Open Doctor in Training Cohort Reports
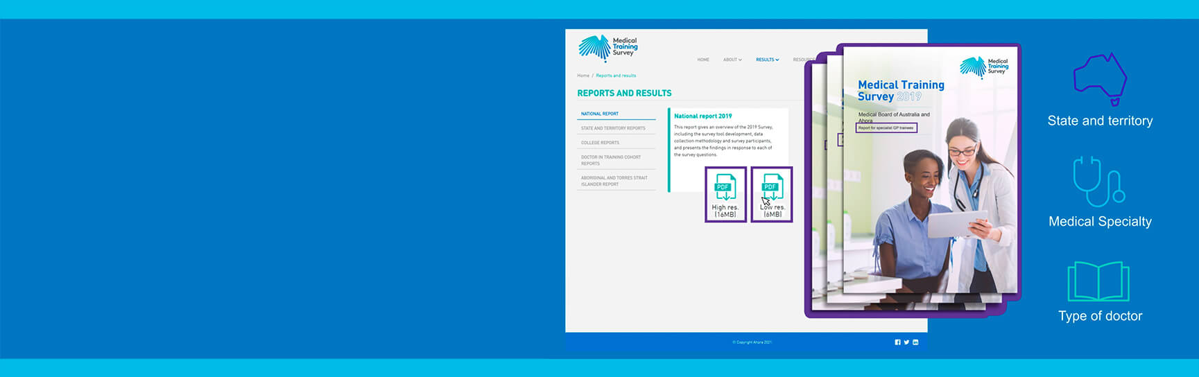 click(x=611, y=160)
